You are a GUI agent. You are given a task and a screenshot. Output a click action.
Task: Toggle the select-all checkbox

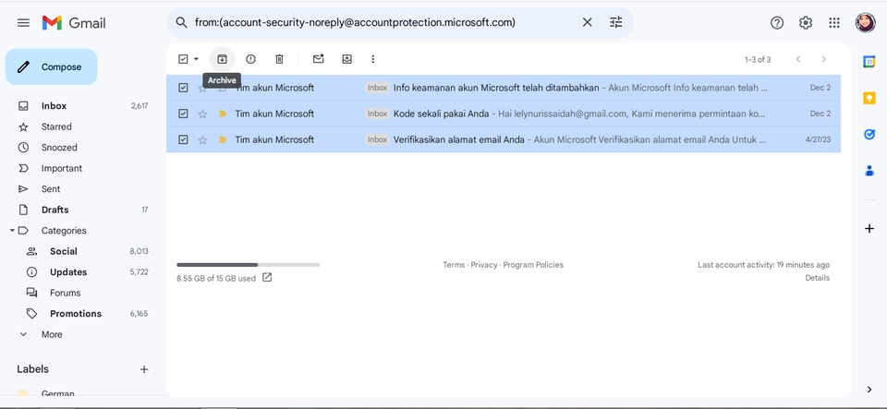click(183, 59)
